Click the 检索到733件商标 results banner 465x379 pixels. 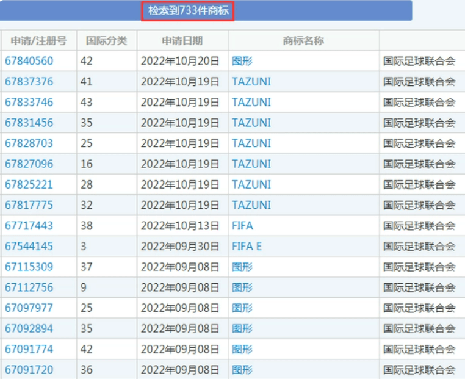(187, 11)
